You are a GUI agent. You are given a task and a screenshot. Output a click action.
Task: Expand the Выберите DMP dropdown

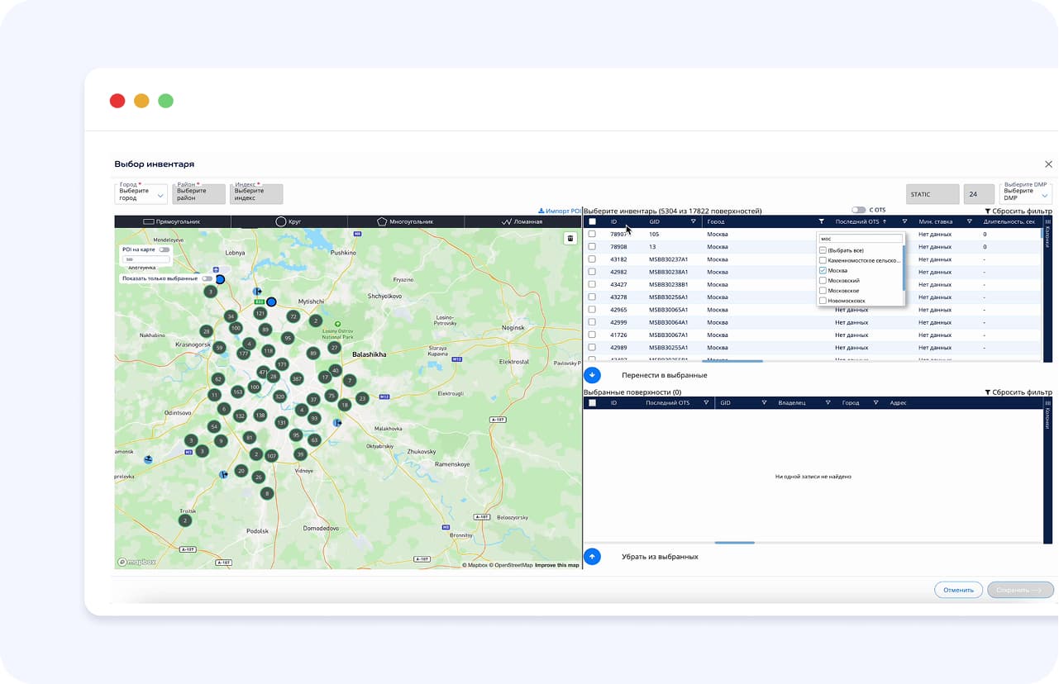point(1025,195)
